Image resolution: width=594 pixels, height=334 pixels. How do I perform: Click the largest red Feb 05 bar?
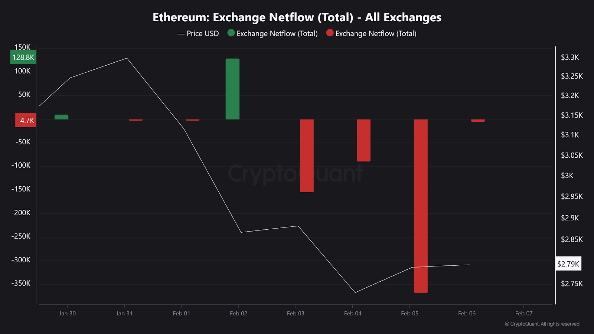421,206
